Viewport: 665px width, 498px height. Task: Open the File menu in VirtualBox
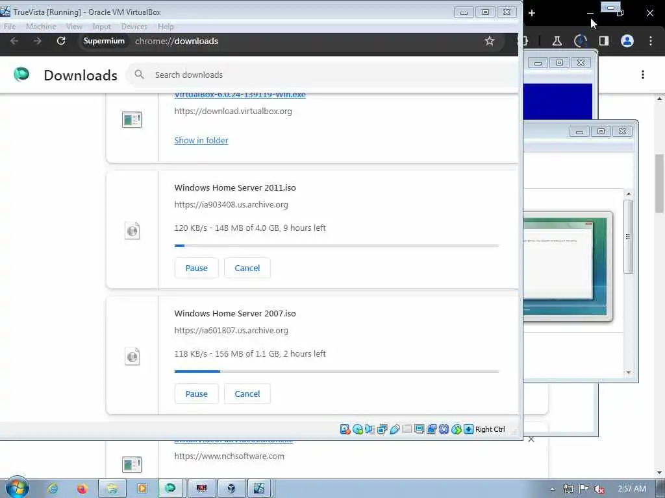point(9,26)
